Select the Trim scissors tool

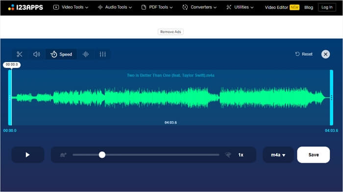click(20, 54)
